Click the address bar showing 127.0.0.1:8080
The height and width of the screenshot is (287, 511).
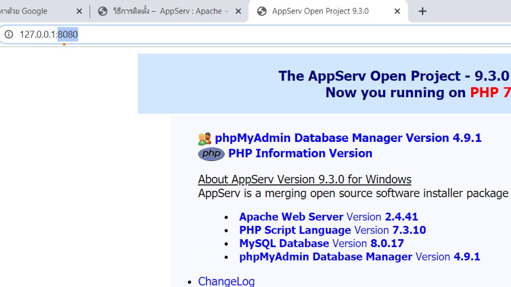[x=255, y=34]
